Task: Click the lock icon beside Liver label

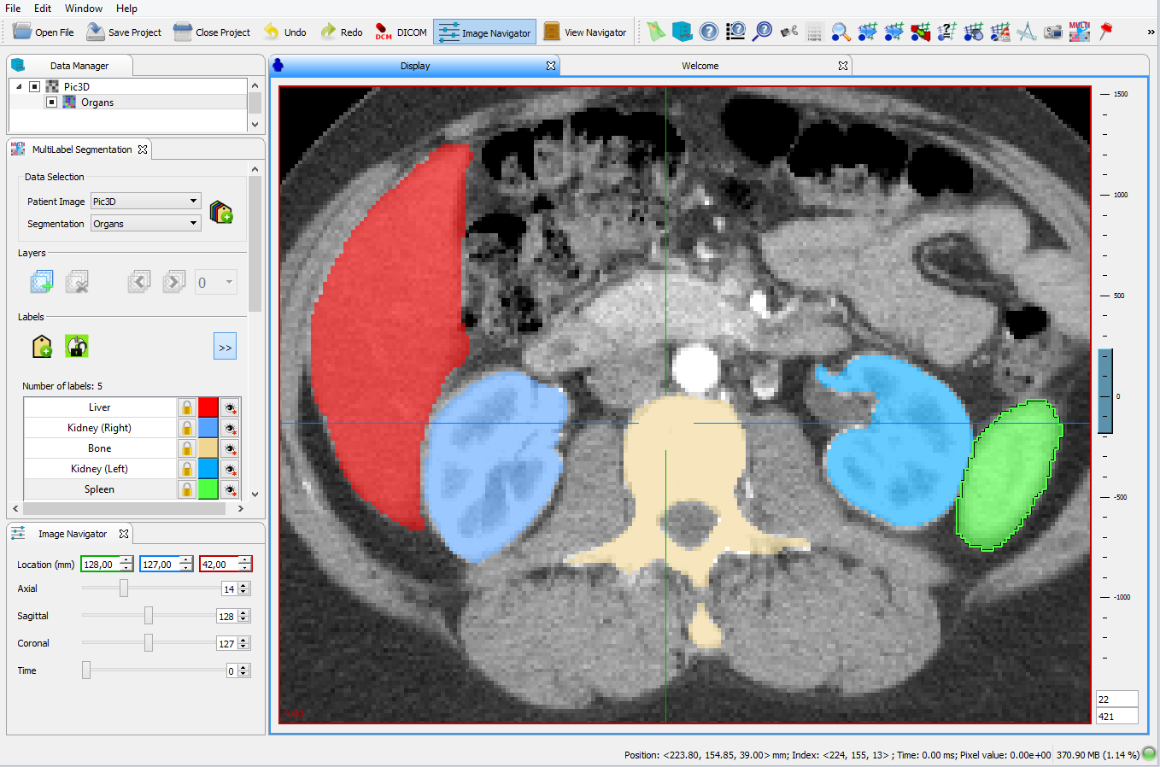Action: coord(186,407)
